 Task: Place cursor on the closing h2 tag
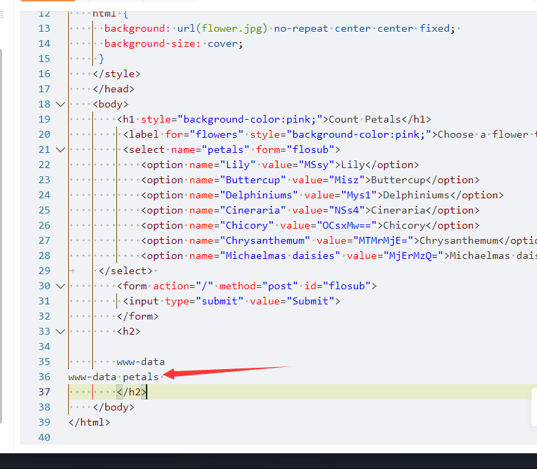tap(131, 392)
